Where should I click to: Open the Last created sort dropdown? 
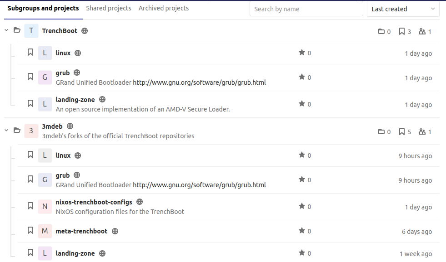403,9
